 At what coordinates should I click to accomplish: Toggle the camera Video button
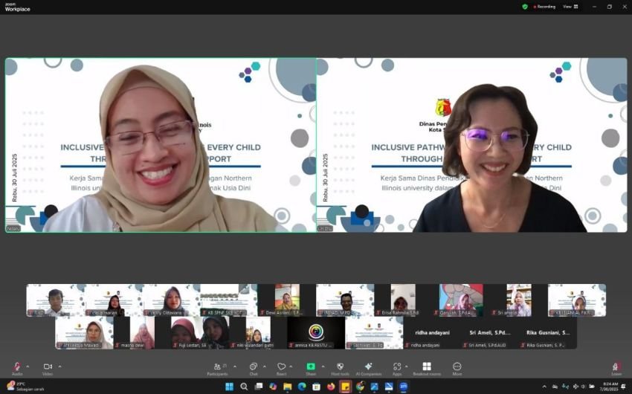point(48,366)
